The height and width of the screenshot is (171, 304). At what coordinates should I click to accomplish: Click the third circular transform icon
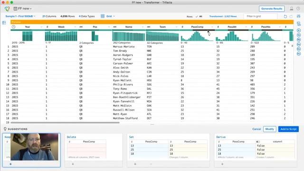click(x=299, y=40)
